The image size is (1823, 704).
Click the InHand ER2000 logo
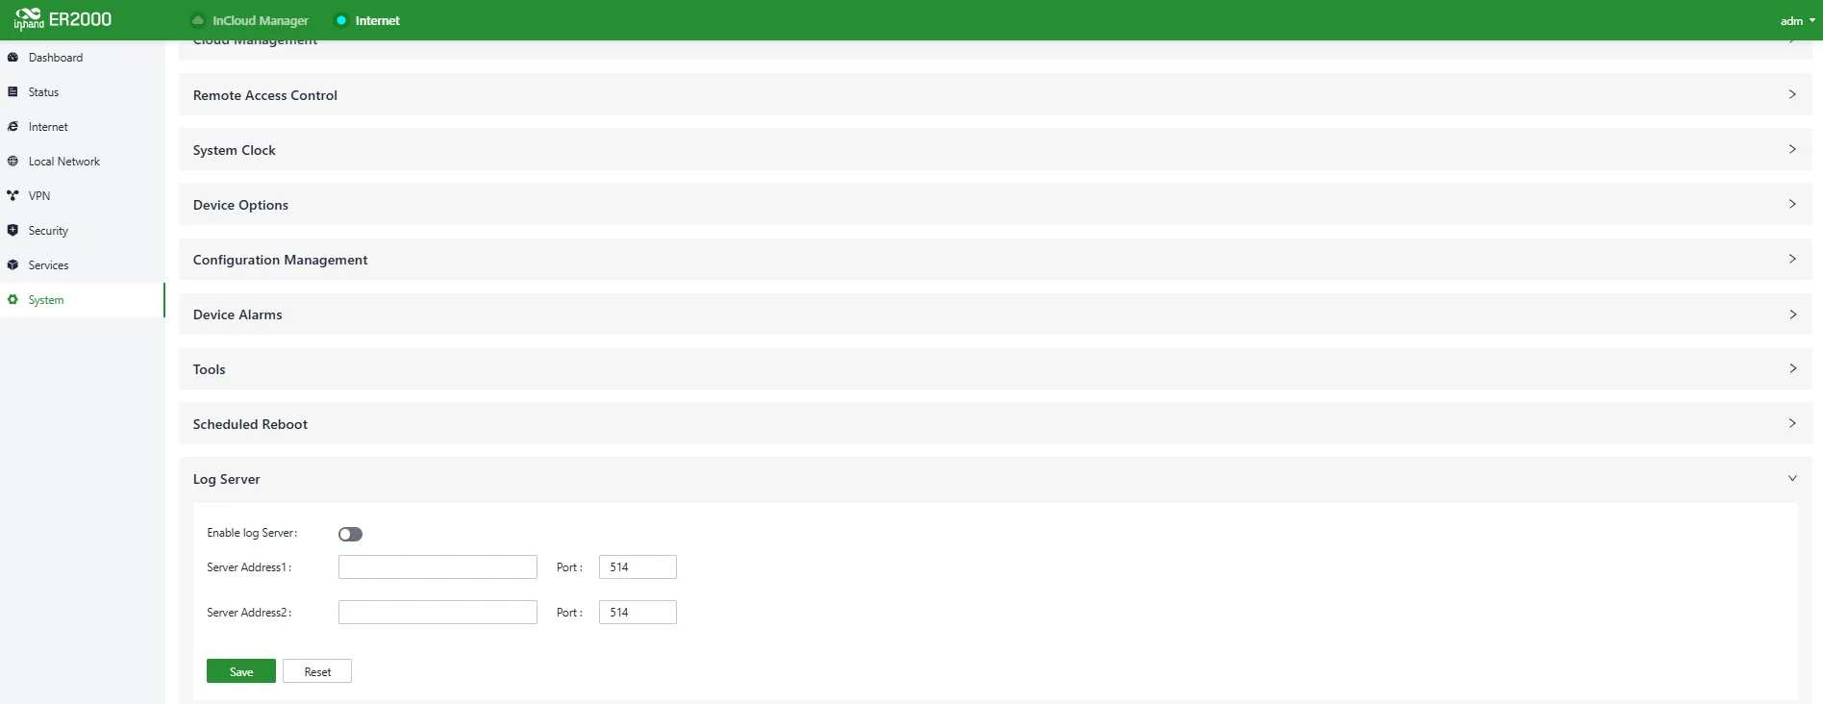pyautogui.click(x=63, y=19)
